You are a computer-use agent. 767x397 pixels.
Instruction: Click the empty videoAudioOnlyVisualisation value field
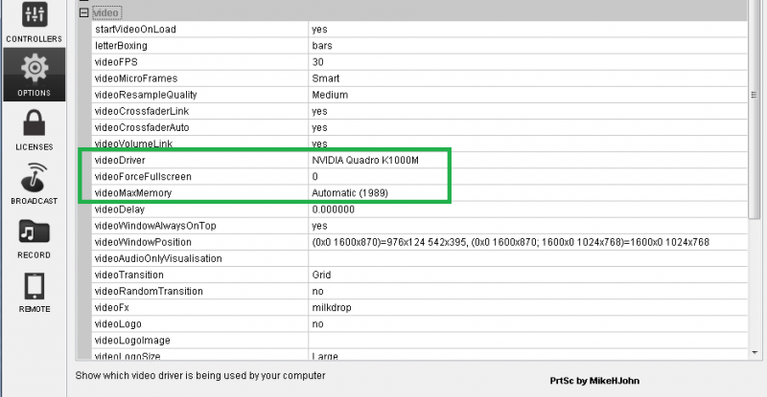coord(528,258)
